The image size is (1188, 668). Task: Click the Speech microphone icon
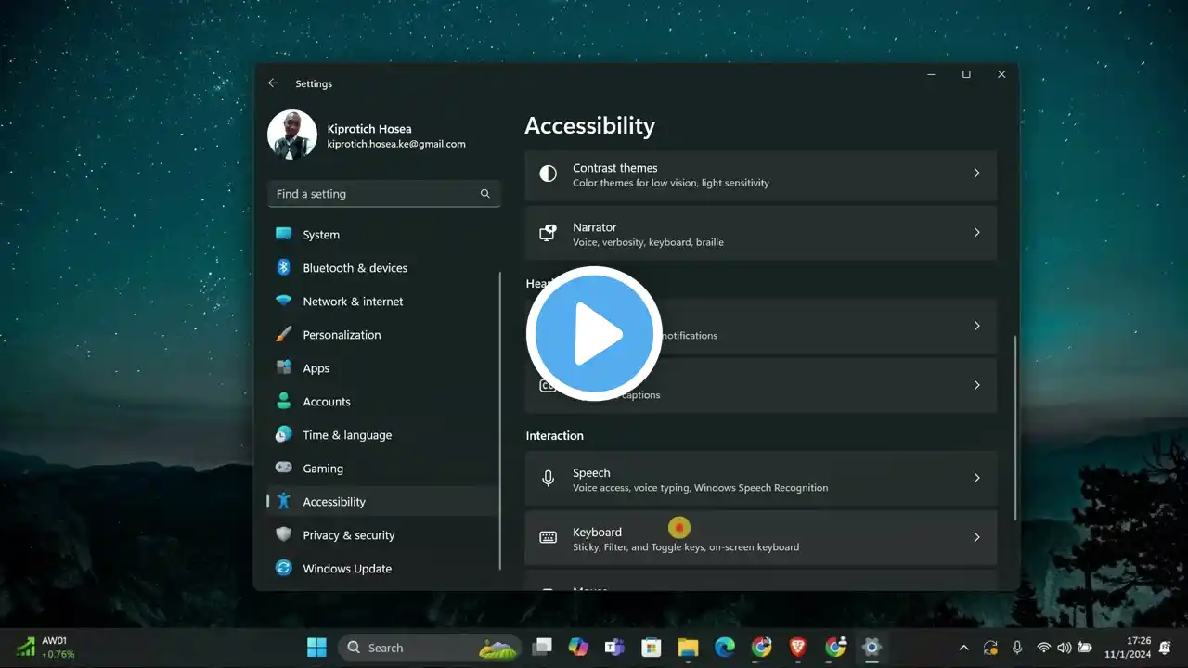549,478
